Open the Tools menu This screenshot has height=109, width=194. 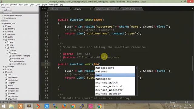point(38,5)
